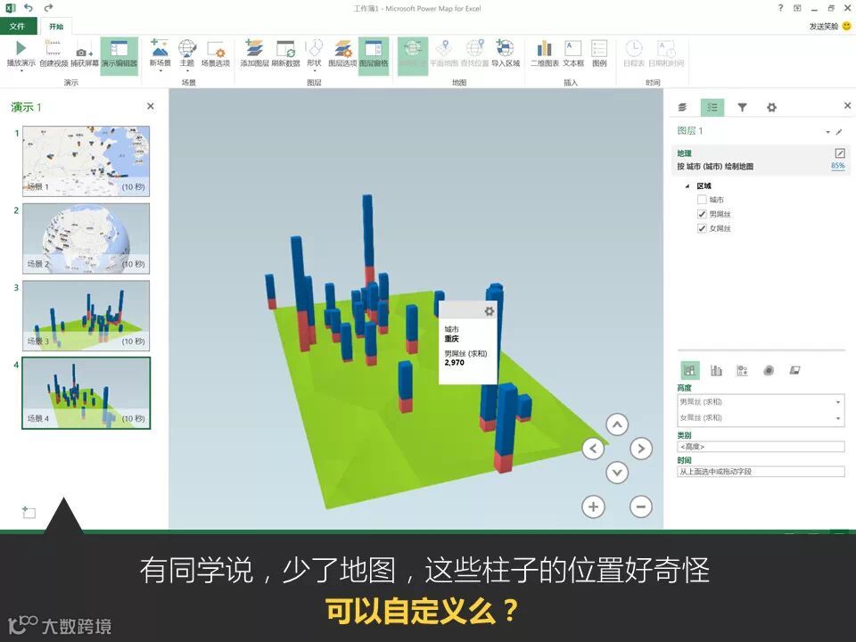The height and width of the screenshot is (642, 856).
Task: Tilt the map up with the arrow
Action: click(617, 424)
